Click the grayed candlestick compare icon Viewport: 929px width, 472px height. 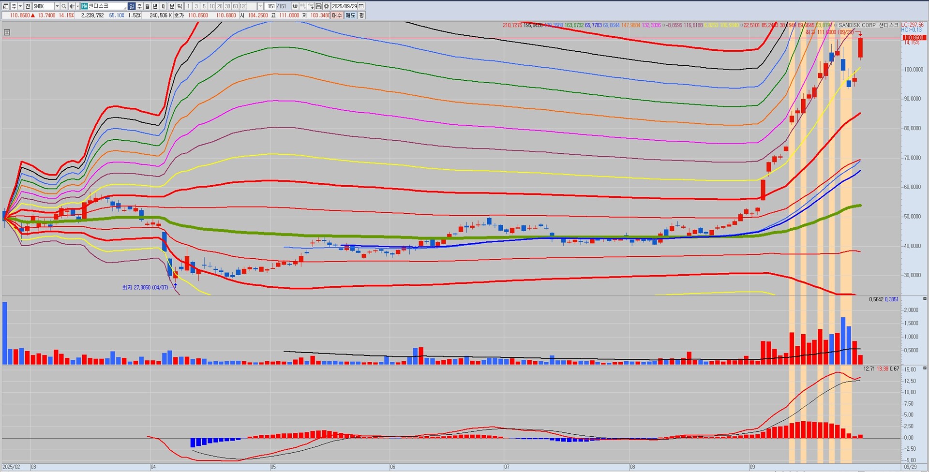coord(303,6)
